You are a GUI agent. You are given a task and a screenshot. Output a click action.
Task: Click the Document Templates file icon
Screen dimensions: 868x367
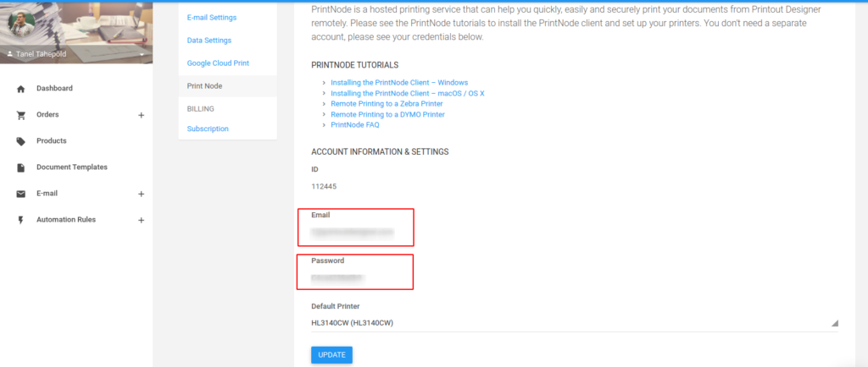point(21,167)
